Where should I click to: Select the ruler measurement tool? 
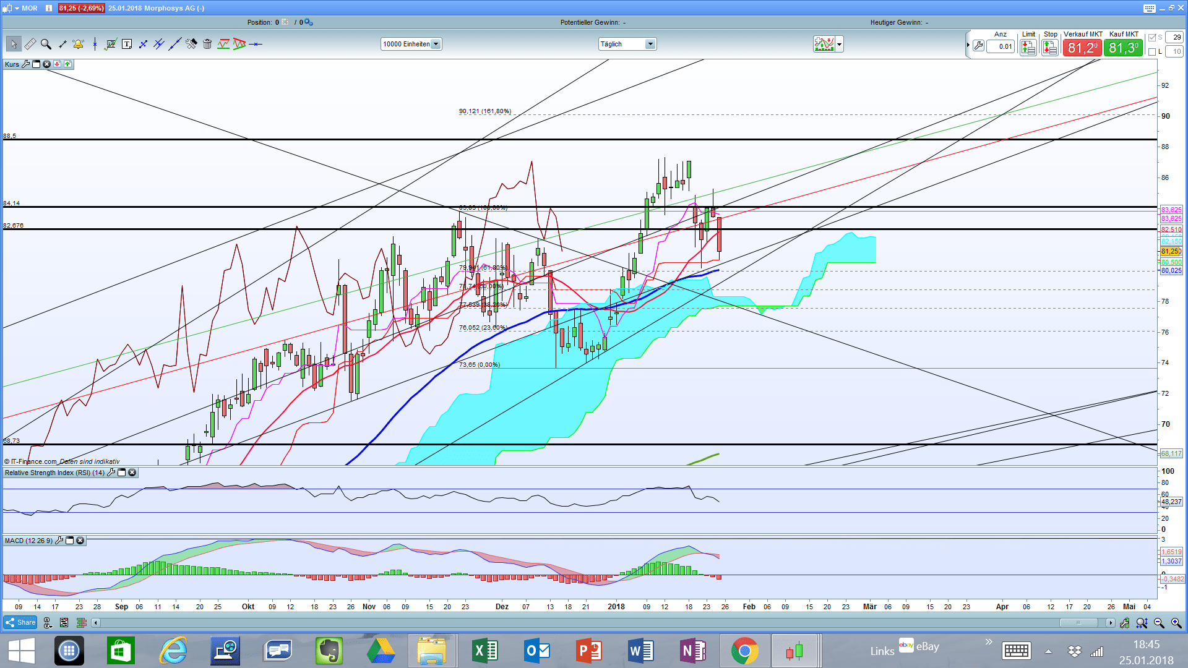coord(30,44)
